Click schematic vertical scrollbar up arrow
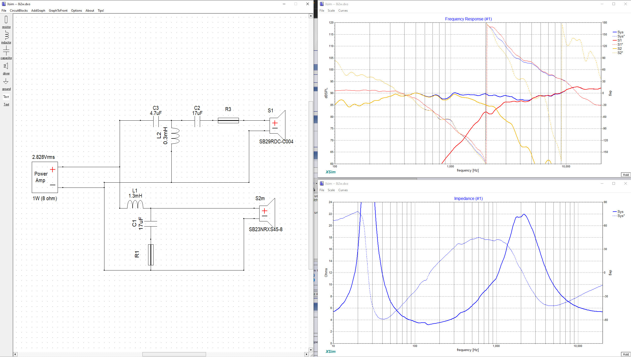 pos(311,16)
